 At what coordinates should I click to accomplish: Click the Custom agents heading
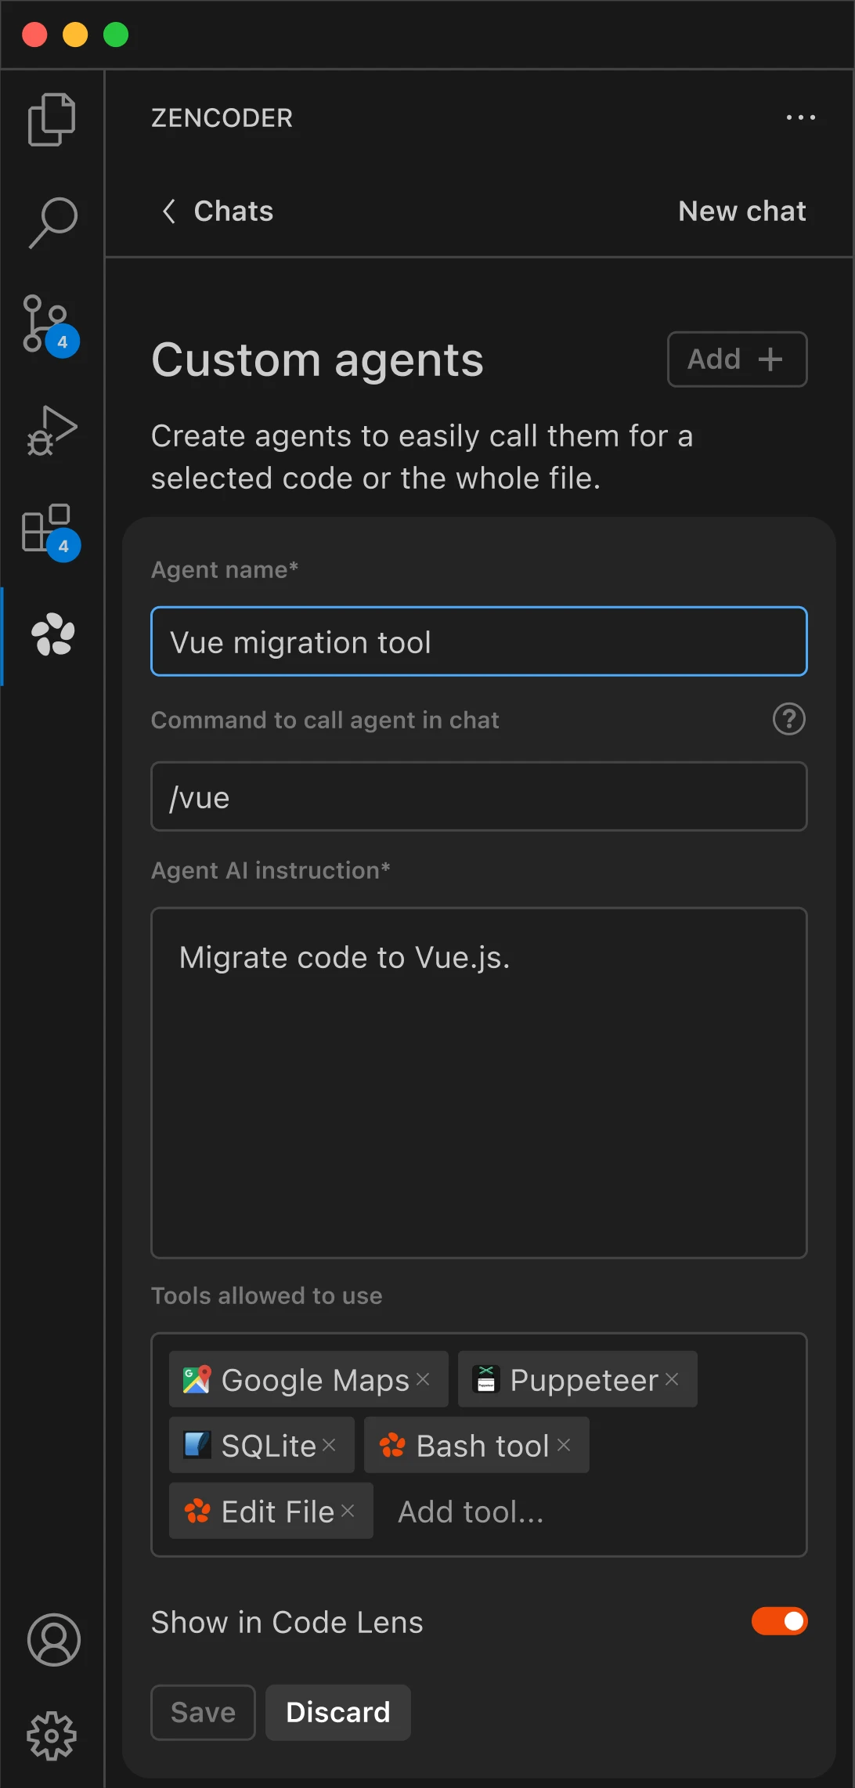click(317, 359)
